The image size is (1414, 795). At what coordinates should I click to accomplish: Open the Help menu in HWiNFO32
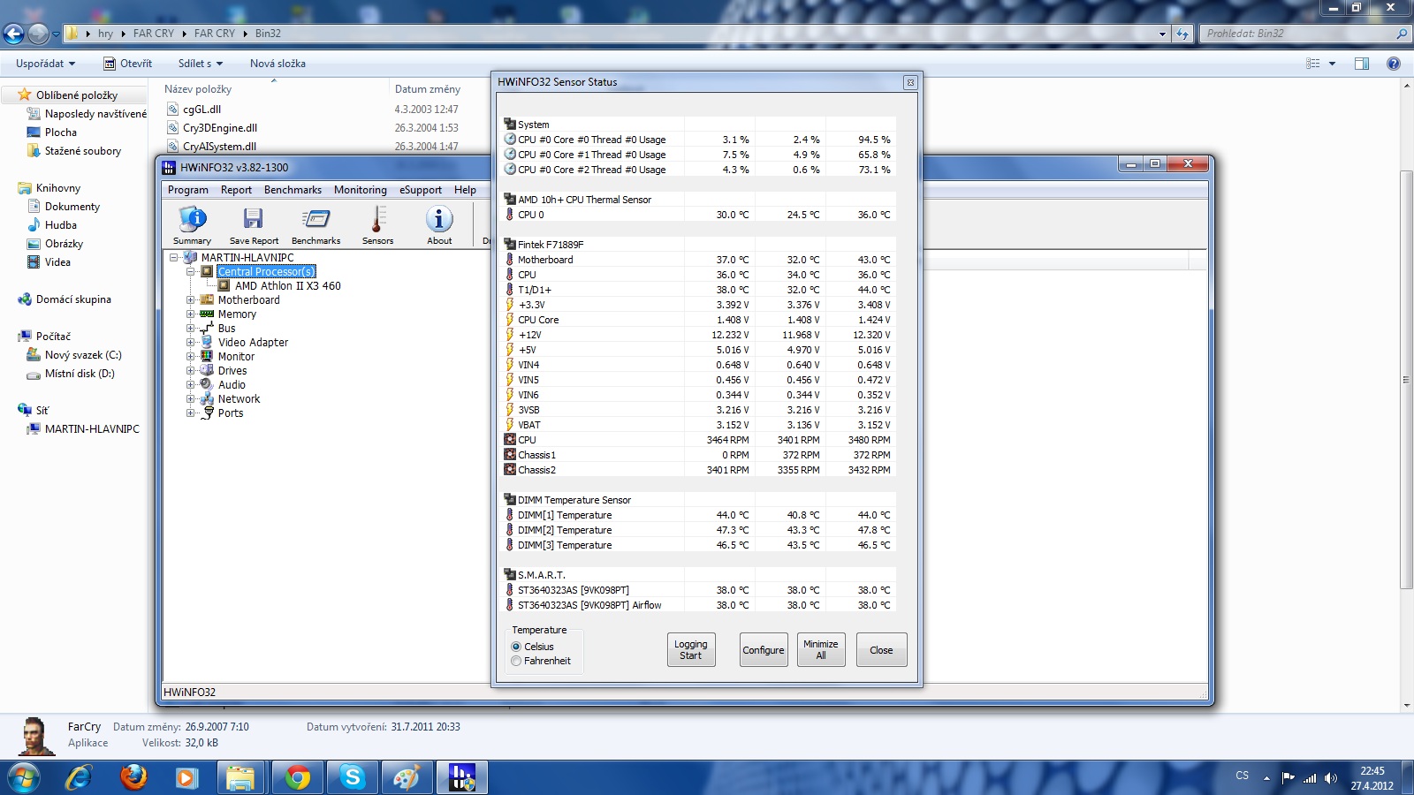(x=465, y=190)
